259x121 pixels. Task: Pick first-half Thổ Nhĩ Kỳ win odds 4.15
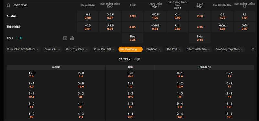[x=200, y=27]
